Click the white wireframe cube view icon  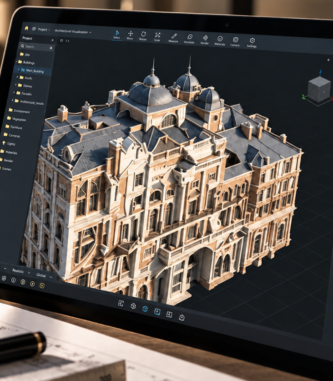133,306
